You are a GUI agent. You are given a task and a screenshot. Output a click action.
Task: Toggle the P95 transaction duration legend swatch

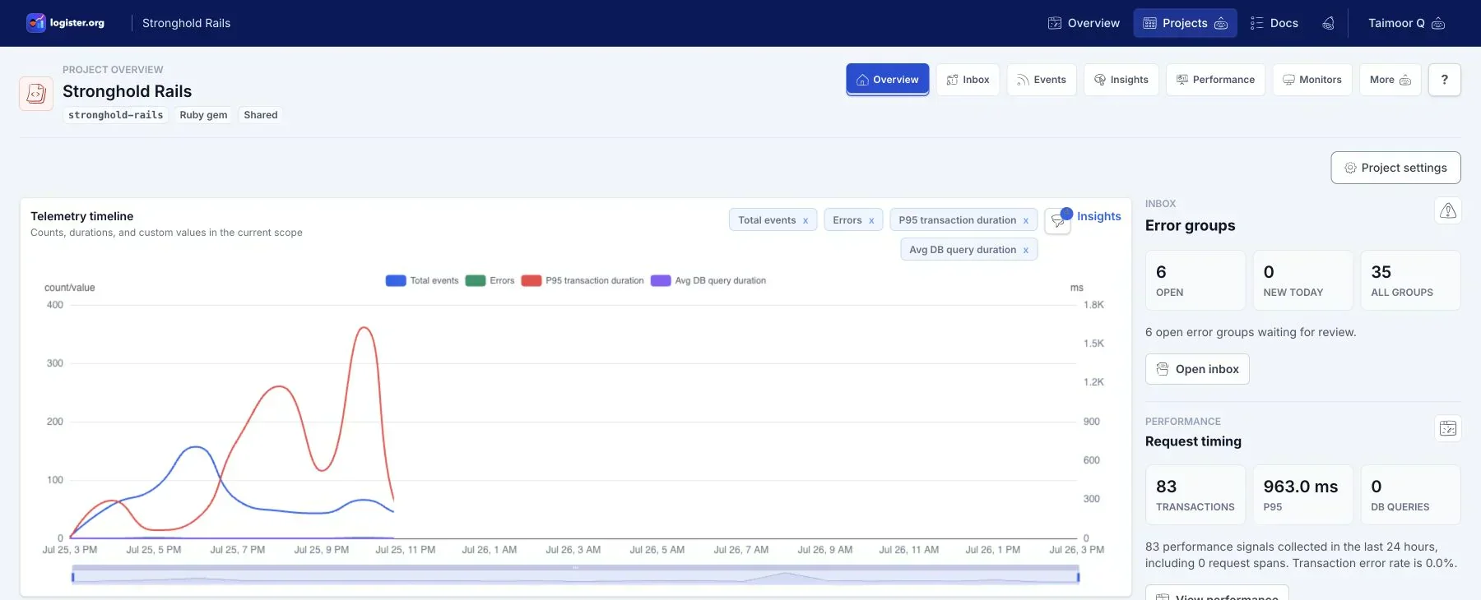[532, 280]
